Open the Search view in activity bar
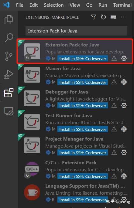This screenshot has height=208, width=134. 9,38
